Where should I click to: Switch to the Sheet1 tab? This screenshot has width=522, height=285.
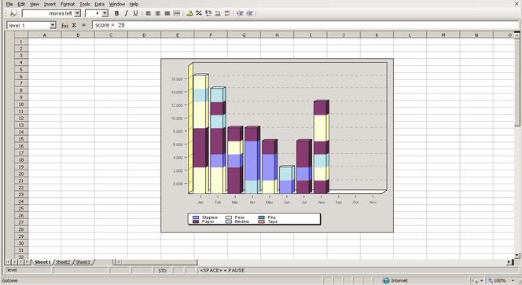(42, 262)
